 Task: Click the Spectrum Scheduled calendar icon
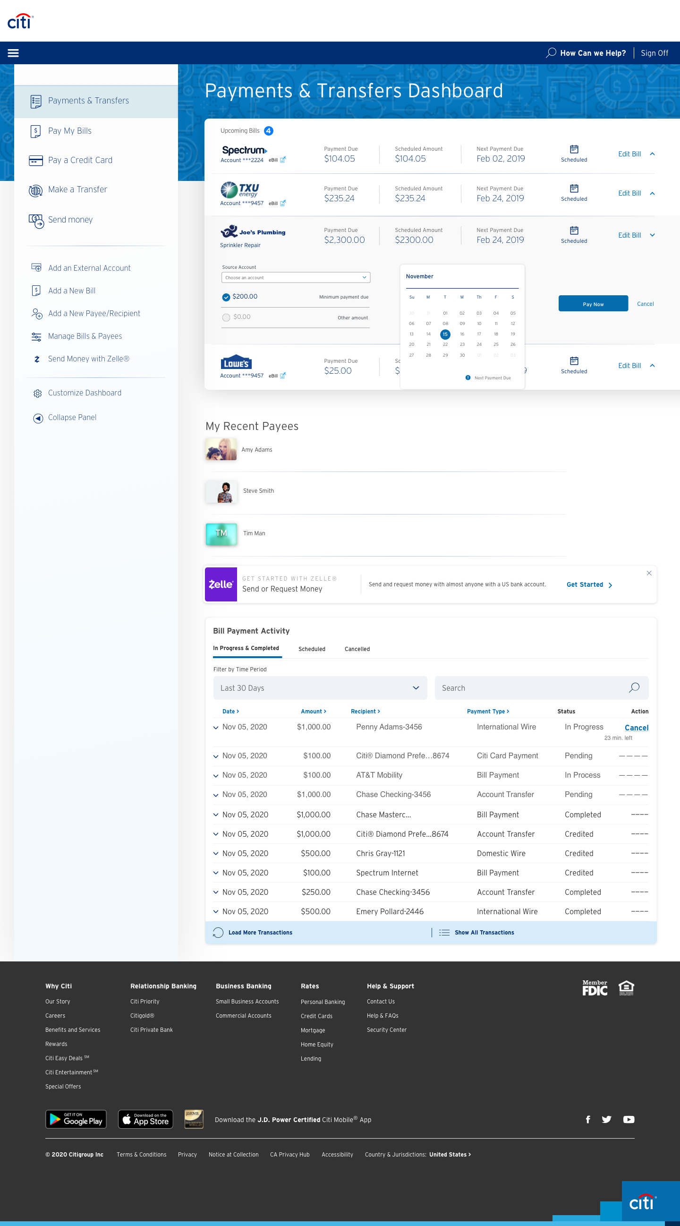[574, 149]
